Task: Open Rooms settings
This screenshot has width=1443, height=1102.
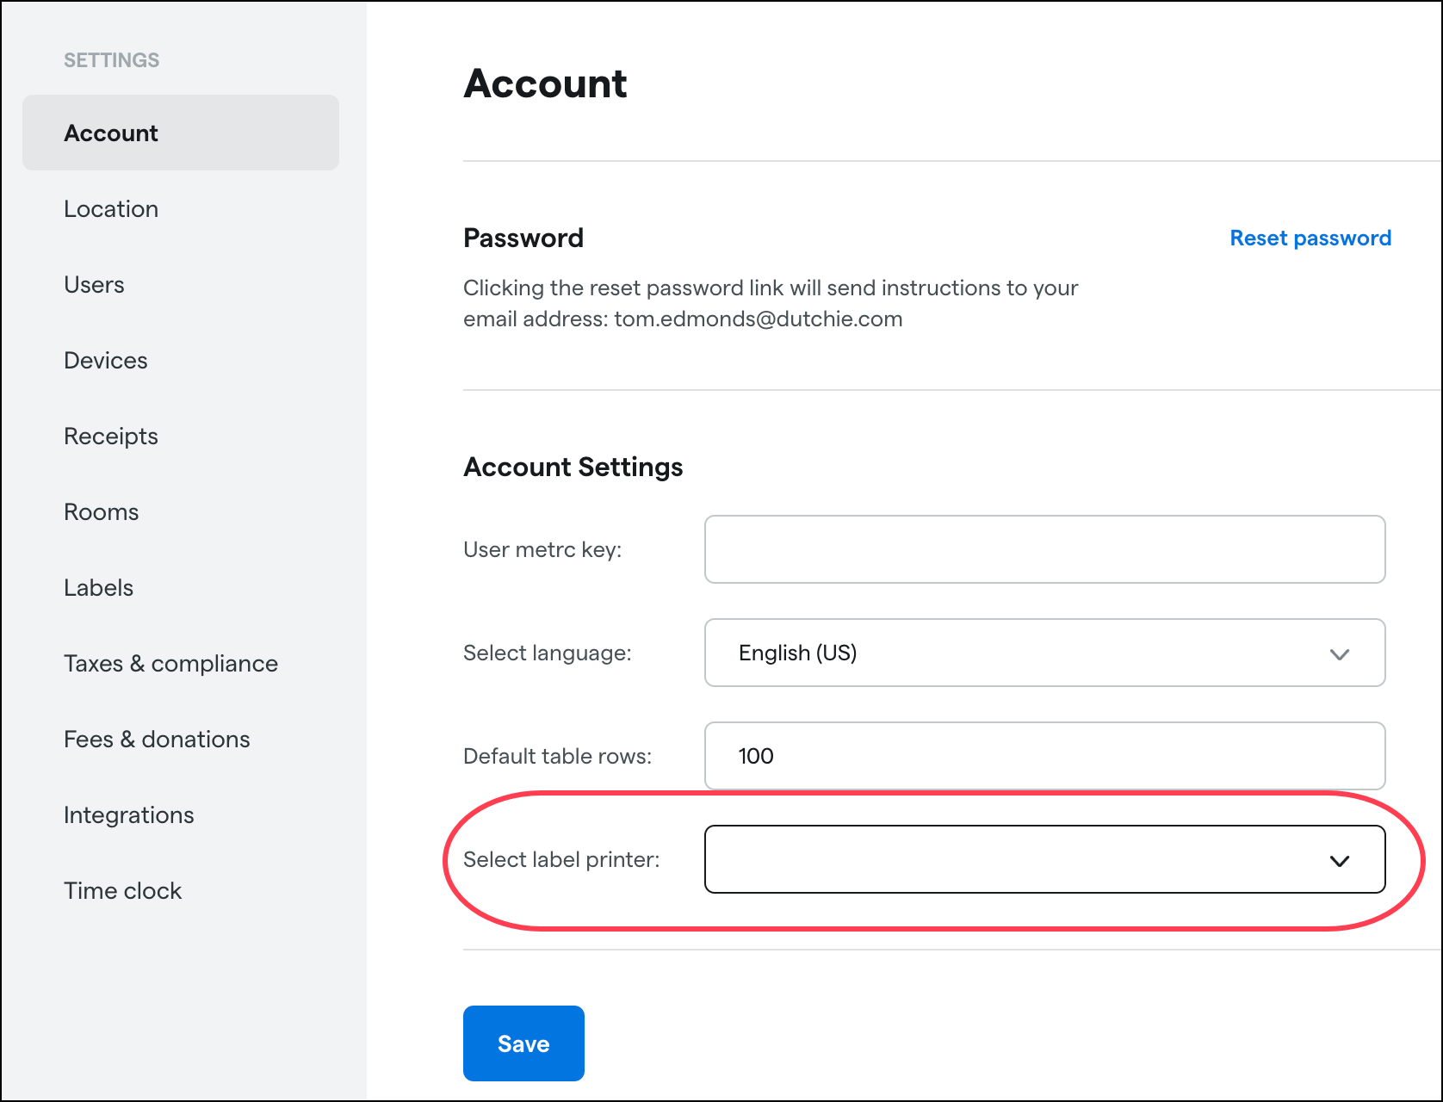Action: pyautogui.click(x=101, y=512)
